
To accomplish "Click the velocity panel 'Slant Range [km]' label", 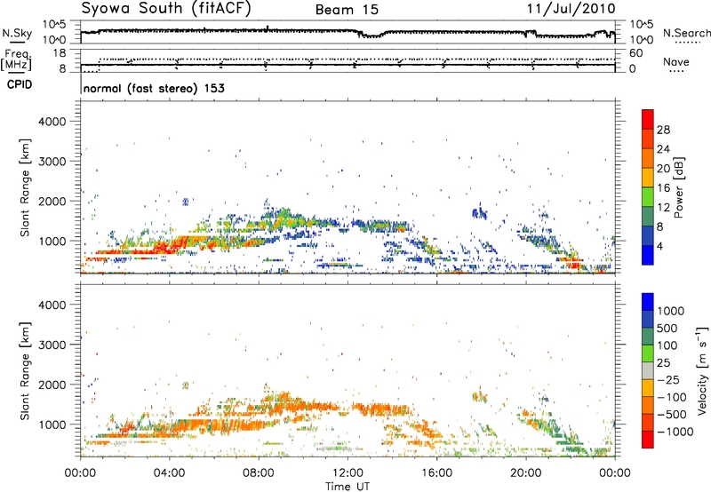I will click(x=26, y=371).
